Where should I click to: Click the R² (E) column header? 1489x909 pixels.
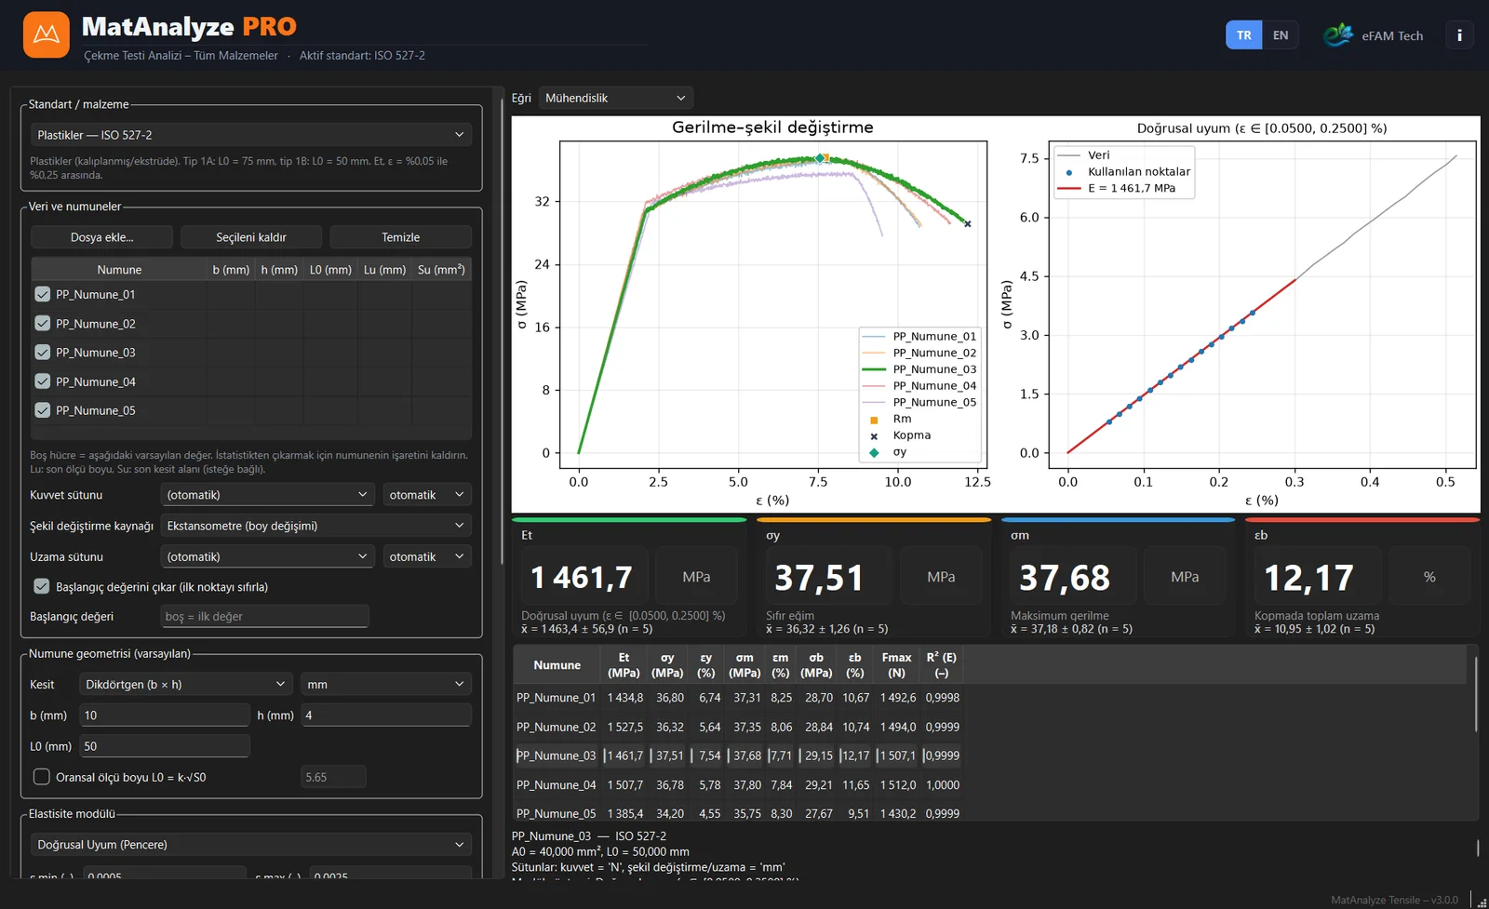[x=942, y=665]
